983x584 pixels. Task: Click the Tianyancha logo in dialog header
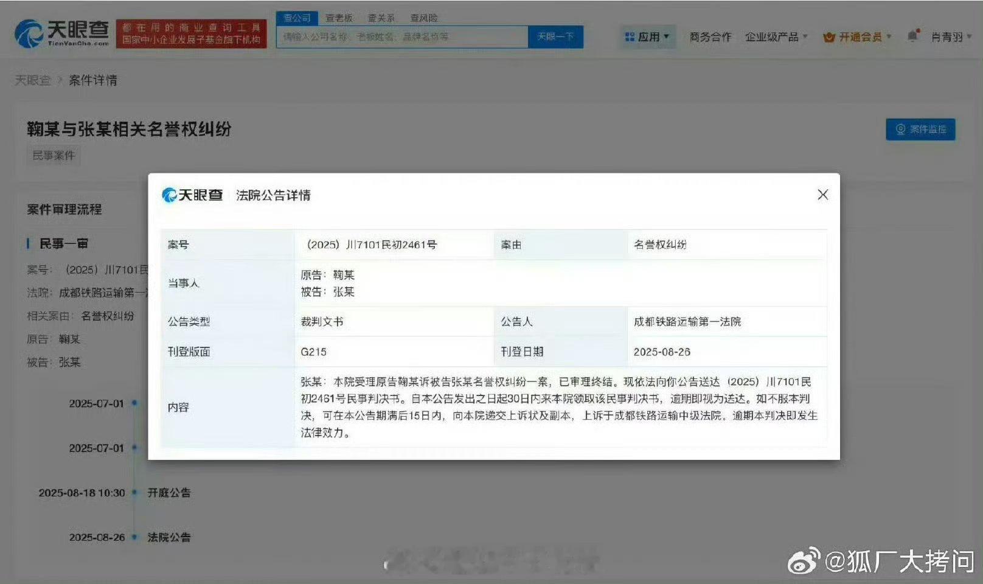192,195
